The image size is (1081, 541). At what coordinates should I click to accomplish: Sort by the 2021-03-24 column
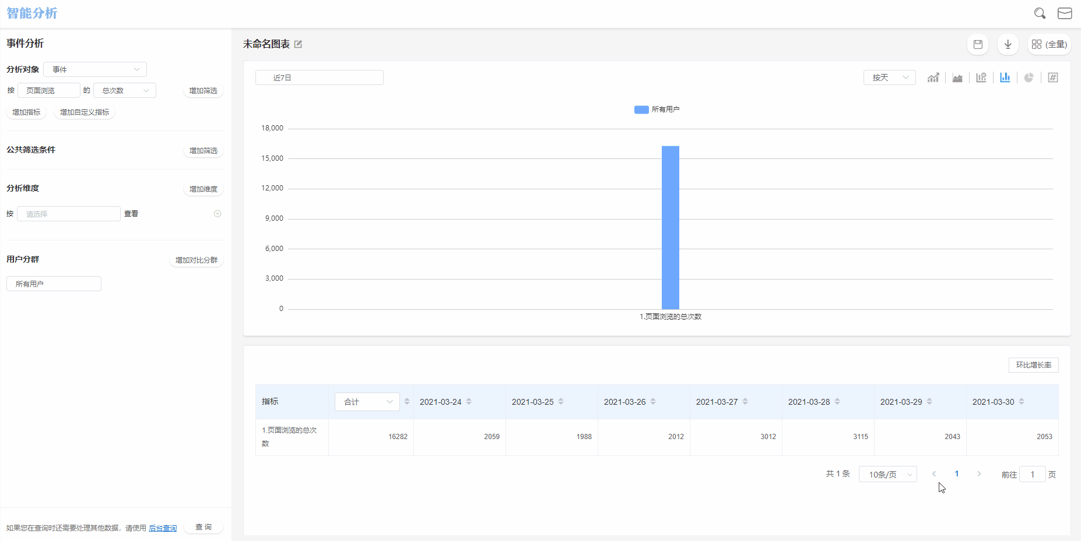pyautogui.click(x=469, y=402)
